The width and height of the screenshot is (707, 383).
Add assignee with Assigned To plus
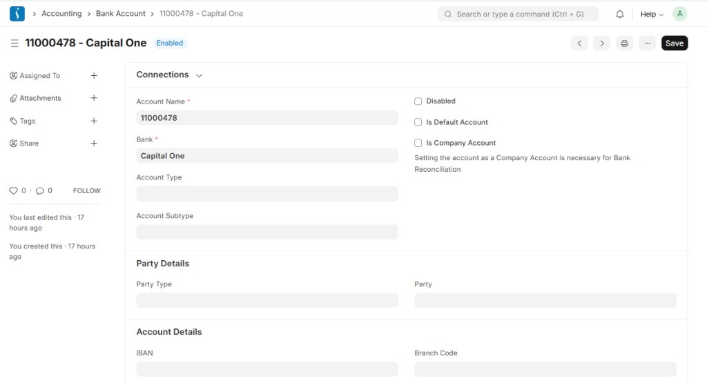pyautogui.click(x=94, y=76)
